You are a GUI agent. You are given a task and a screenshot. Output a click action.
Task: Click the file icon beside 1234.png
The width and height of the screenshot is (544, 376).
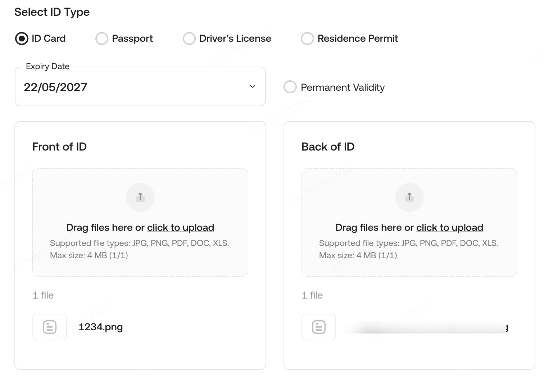point(50,327)
